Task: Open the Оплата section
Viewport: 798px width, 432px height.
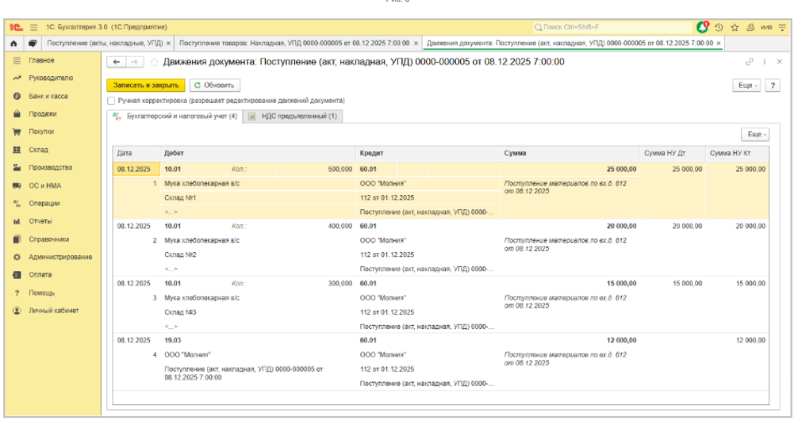Action: click(x=40, y=275)
